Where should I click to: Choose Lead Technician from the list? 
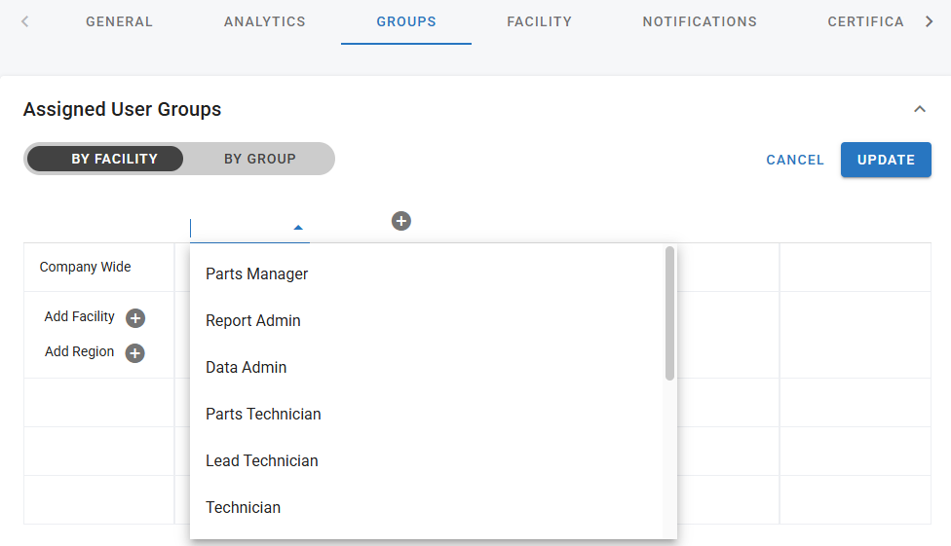tap(262, 461)
